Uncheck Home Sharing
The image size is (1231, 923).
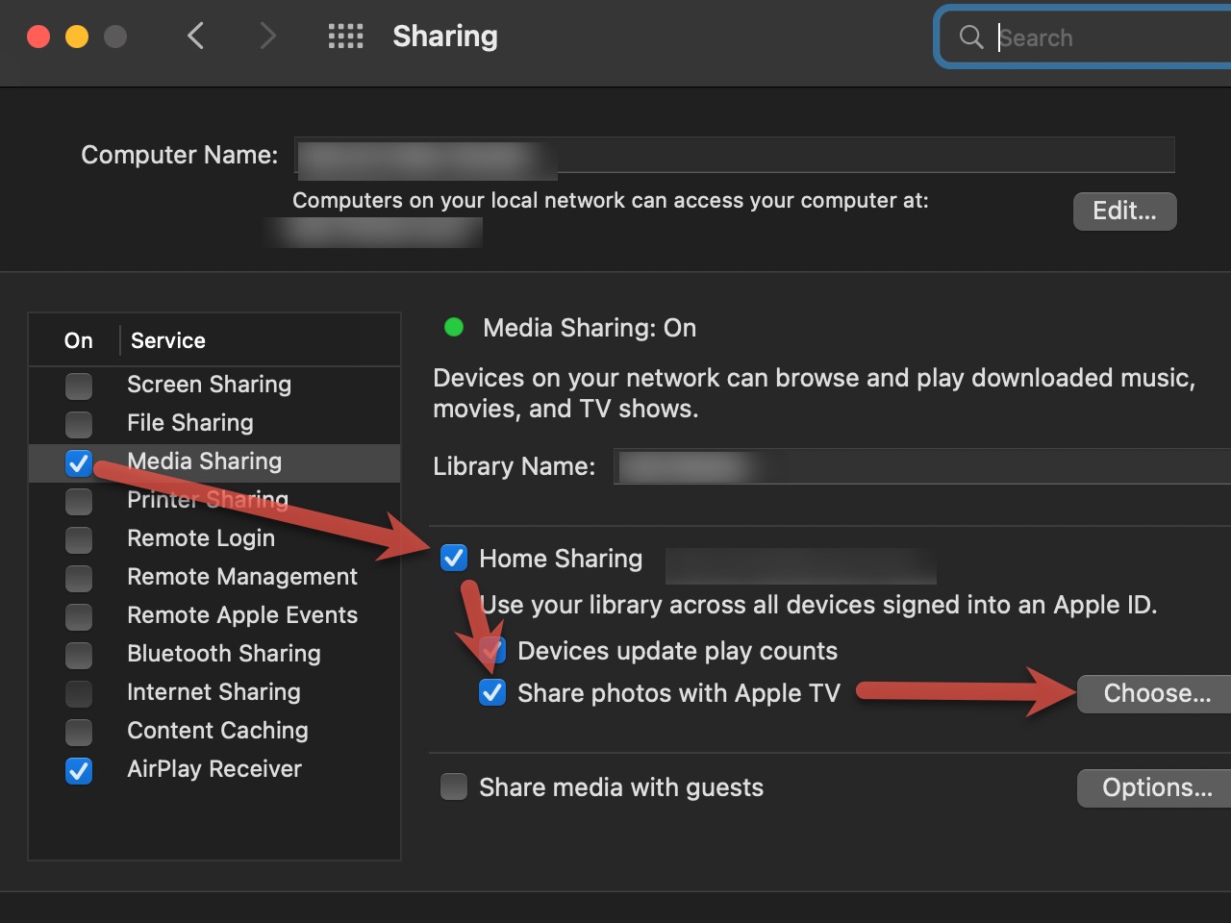[453, 558]
